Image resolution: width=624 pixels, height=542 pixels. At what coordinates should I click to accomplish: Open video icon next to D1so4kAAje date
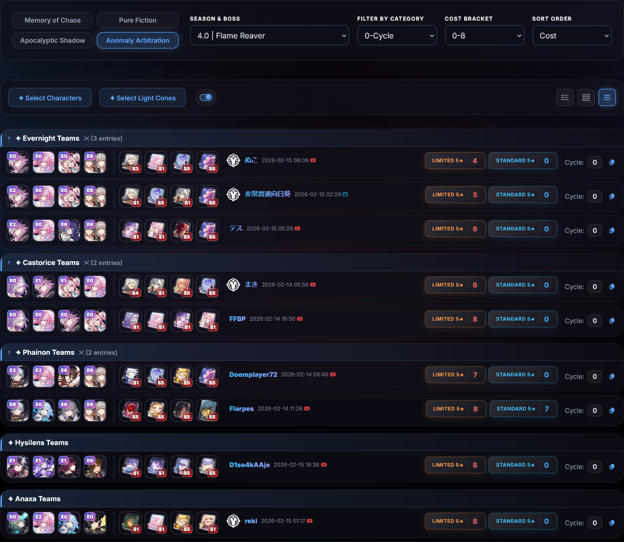[x=324, y=465]
